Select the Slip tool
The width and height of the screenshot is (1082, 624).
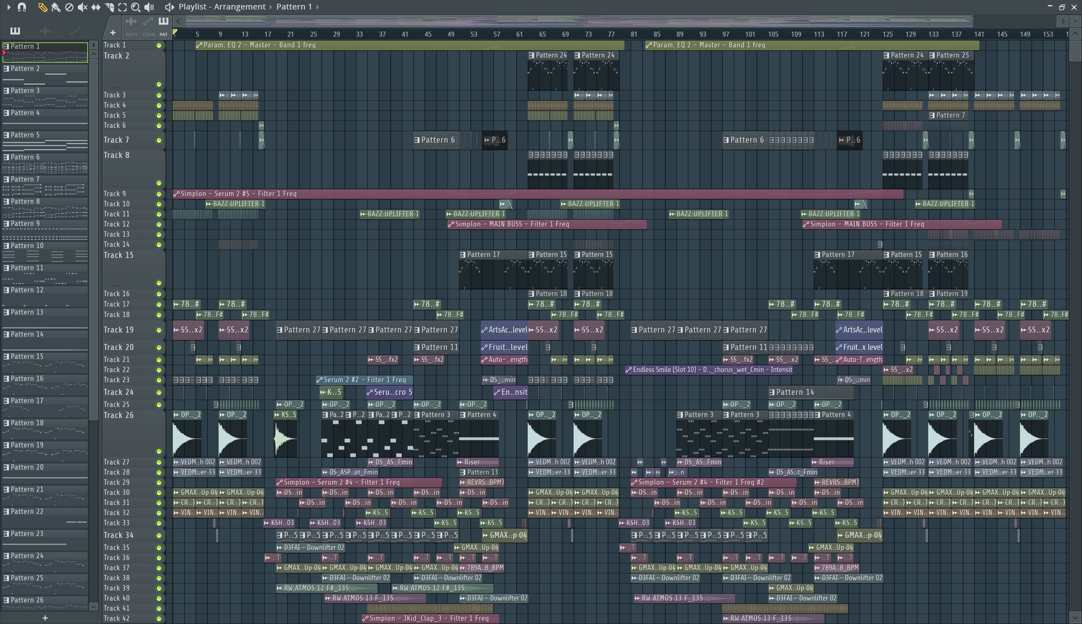pyautogui.click(x=96, y=7)
